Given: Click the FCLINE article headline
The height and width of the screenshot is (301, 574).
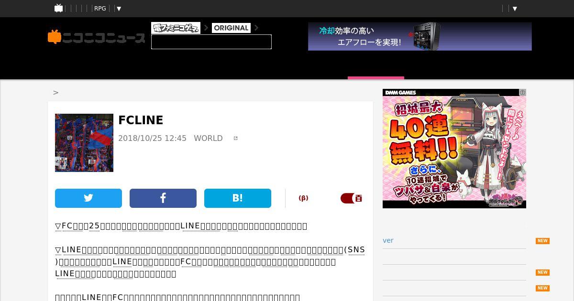Looking at the screenshot, I should 141,120.
